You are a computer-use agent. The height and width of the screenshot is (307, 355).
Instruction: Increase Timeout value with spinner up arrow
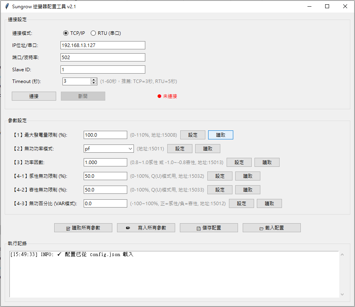[93, 79]
